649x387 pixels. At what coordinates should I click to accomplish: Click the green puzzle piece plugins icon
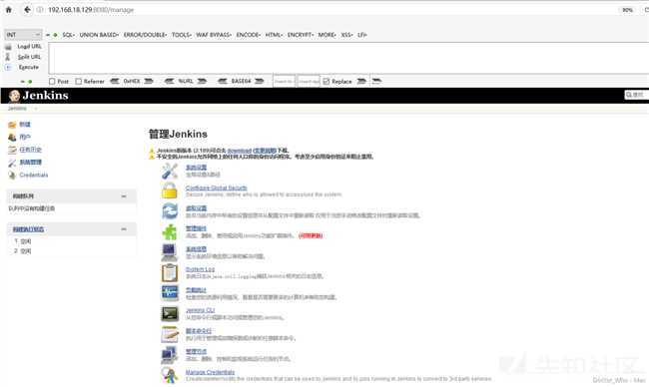coord(170,232)
